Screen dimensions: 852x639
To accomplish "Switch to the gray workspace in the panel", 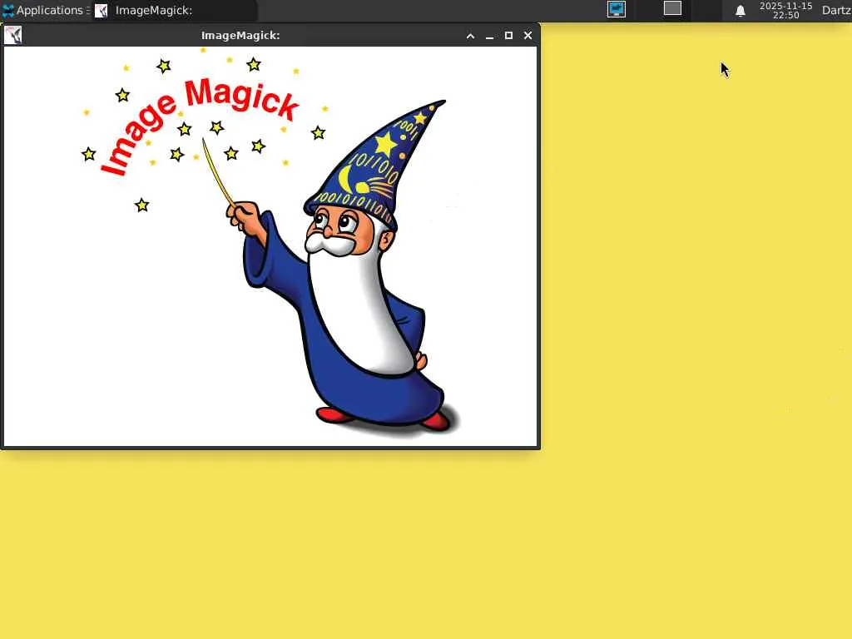I will coord(672,8).
